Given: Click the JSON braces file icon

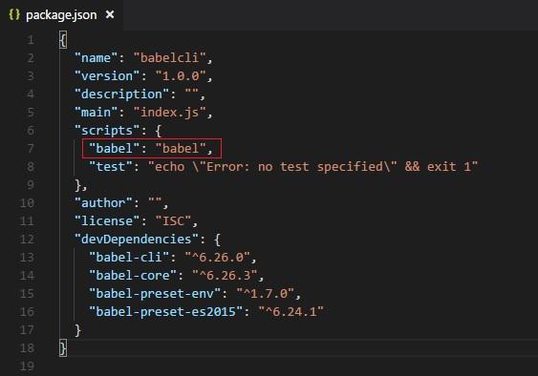Looking at the screenshot, I should (14, 14).
